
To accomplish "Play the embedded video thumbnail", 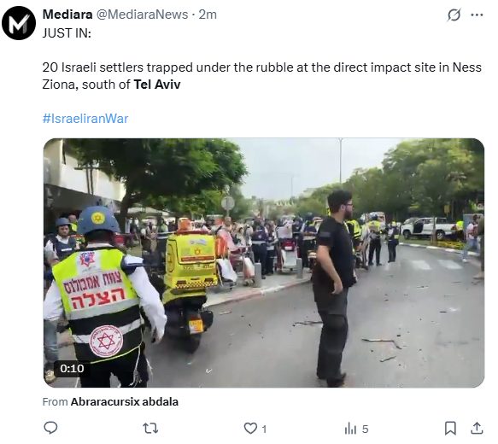I will (264, 263).
